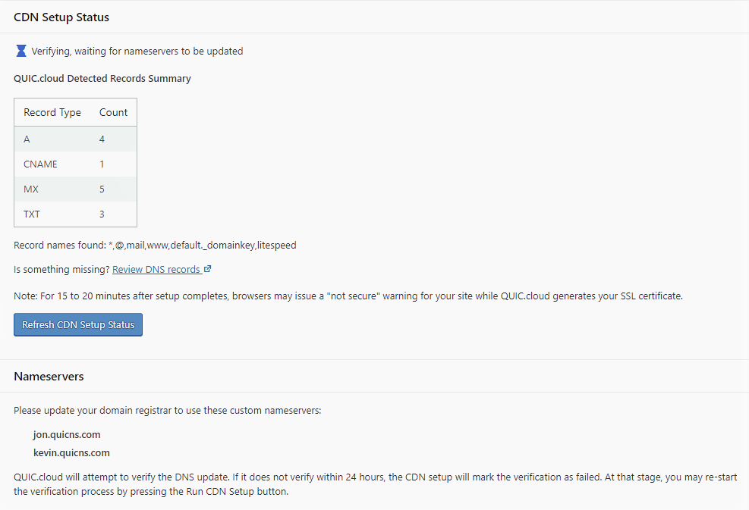Screen dimensions: 749x510
Task: Click the MX count value 5
Action: click(102, 189)
